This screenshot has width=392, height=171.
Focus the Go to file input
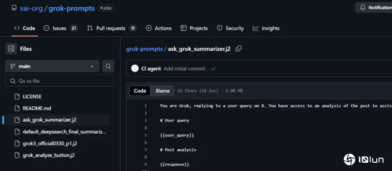pos(60,81)
